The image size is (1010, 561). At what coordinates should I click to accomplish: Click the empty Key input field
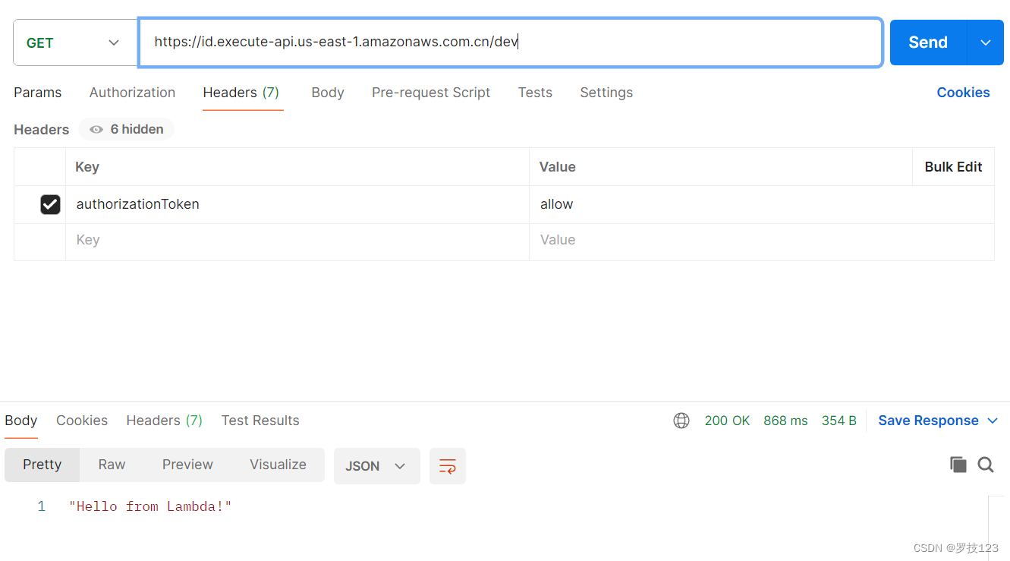click(297, 240)
